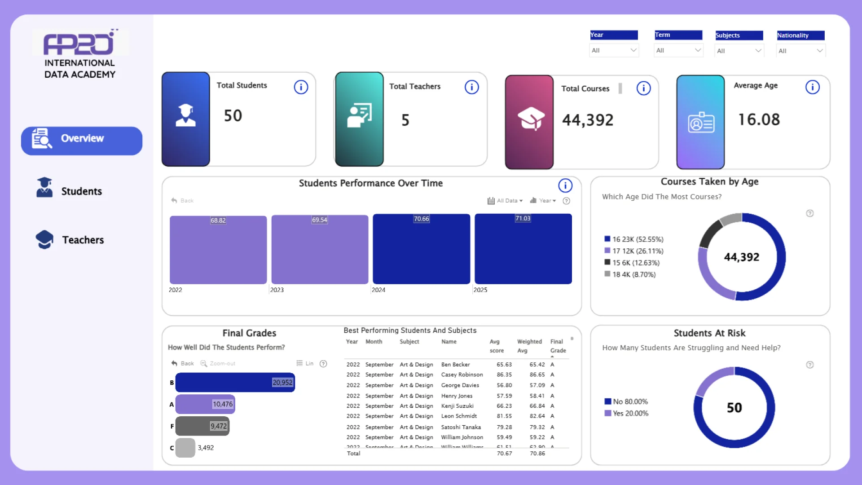Click help icon in Courses Taken by Age
Image resolution: width=862 pixels, height=485 pixels.
[x=809, y=213]
